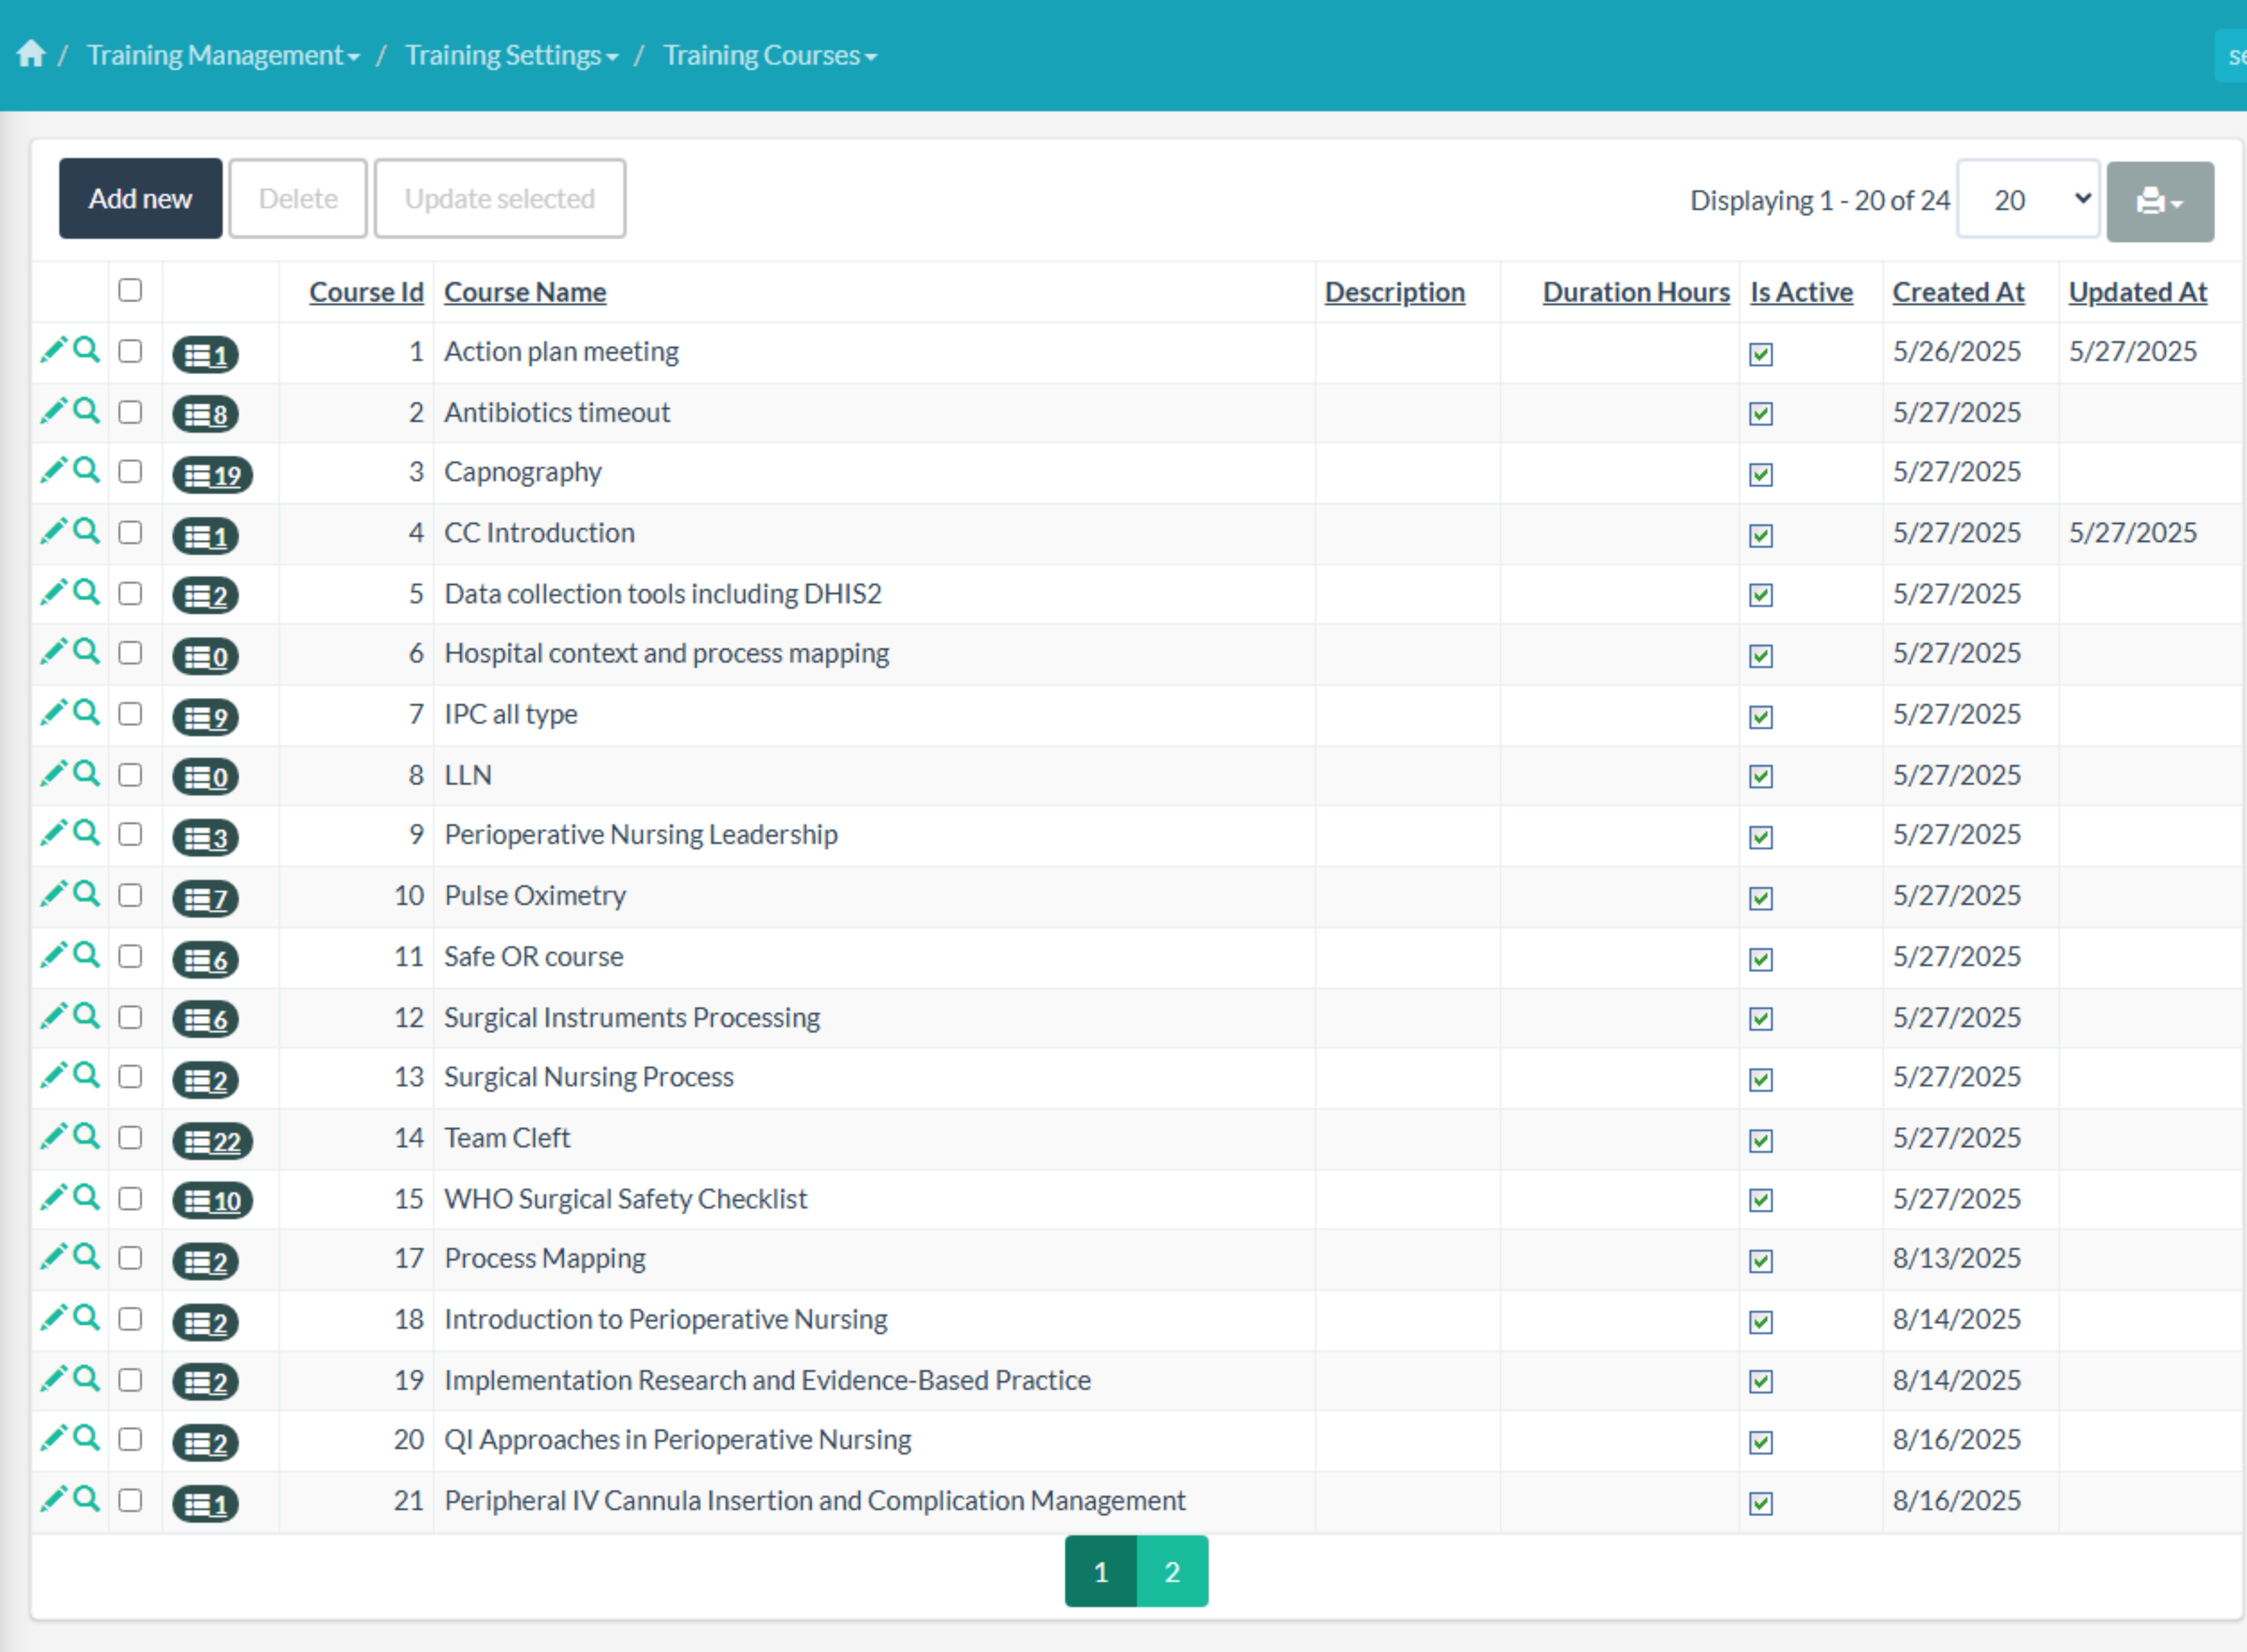View Data collection tools including DHIS2 course
Image resolution: width=2247 pixels, height=1652 pixels.
point(88,592)
